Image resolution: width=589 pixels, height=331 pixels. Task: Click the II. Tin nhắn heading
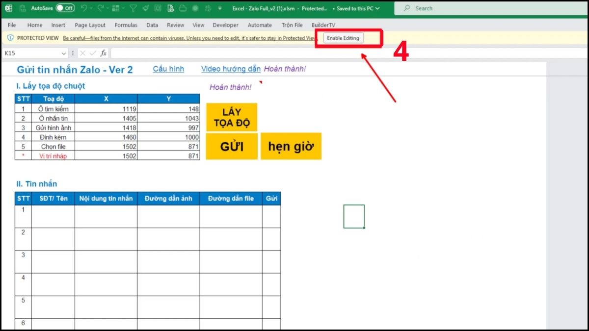tap(36, 184)
